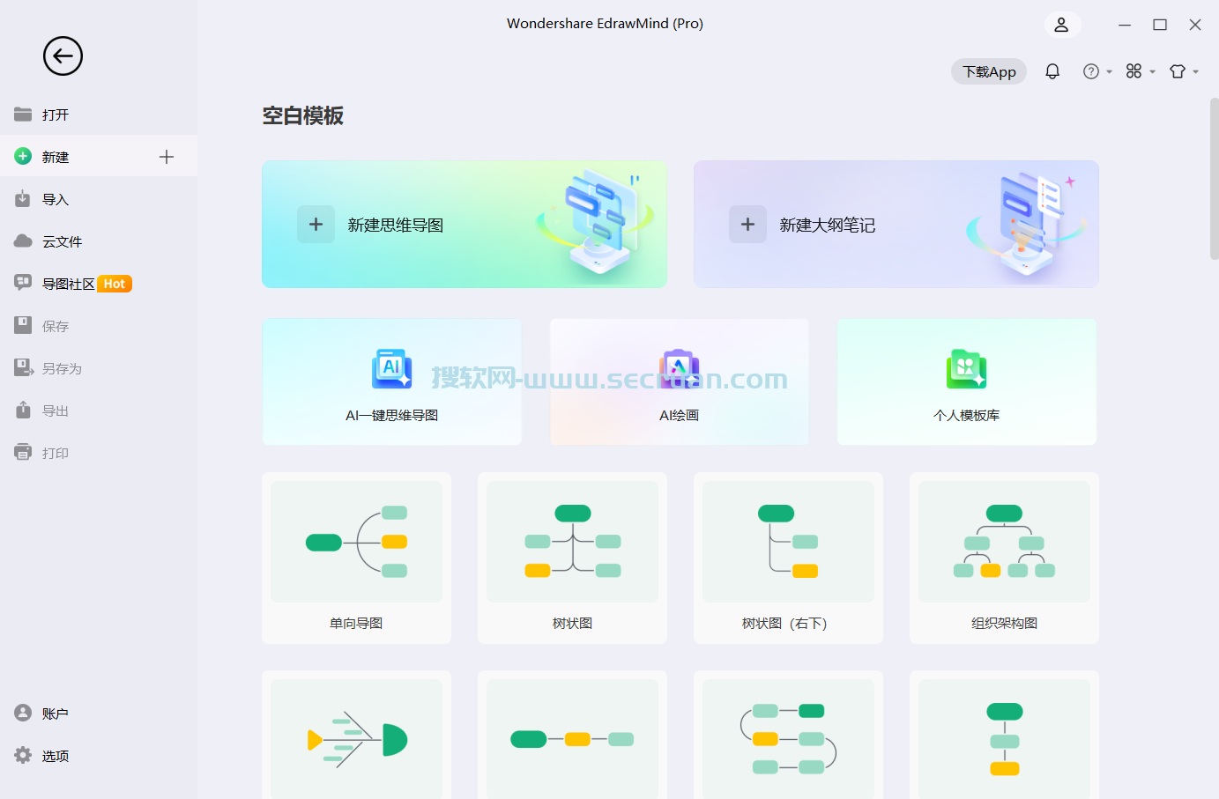Select 新建 in the sidebar
Image resolution: width=1219 pixels, height=799 pixels.
[99, 157]
